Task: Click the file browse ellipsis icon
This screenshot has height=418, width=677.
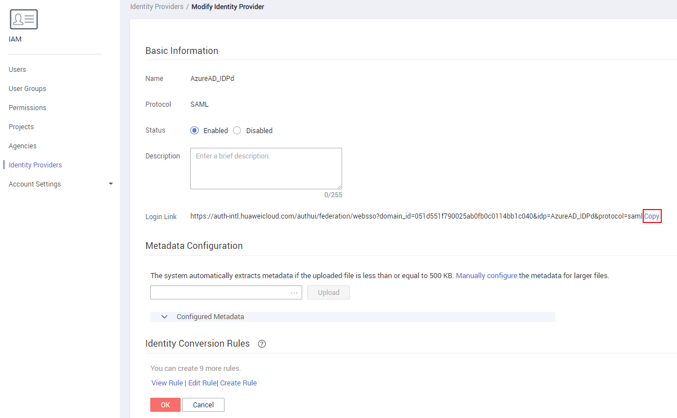Action: 294,293
